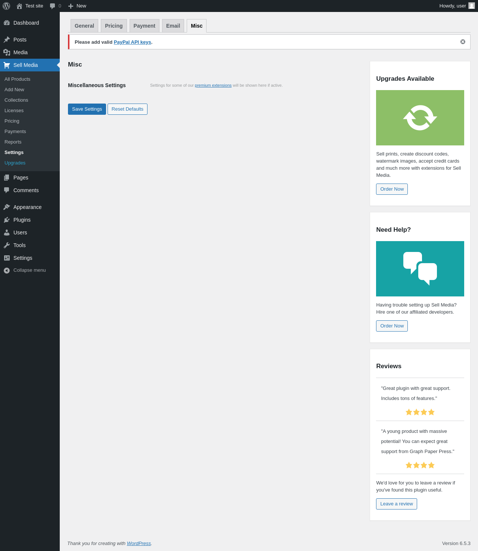This screenshot has height=551, width=478.
Task: Open the Dashboard menu label
Action: coord(26,23)
